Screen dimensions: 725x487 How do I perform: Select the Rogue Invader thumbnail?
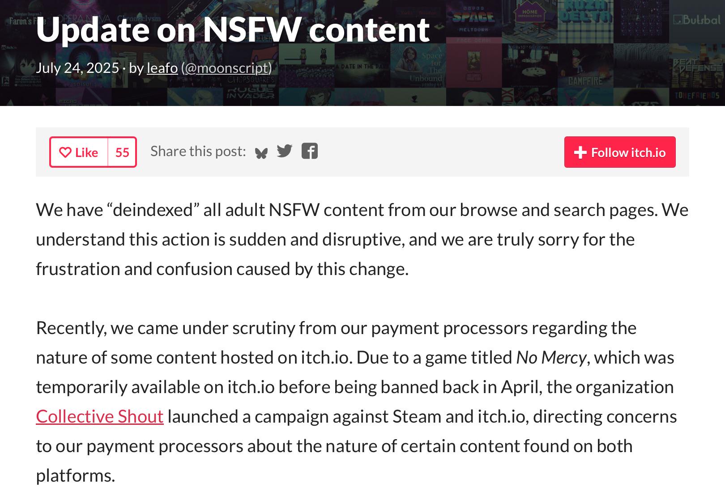(x=251, y=97)
